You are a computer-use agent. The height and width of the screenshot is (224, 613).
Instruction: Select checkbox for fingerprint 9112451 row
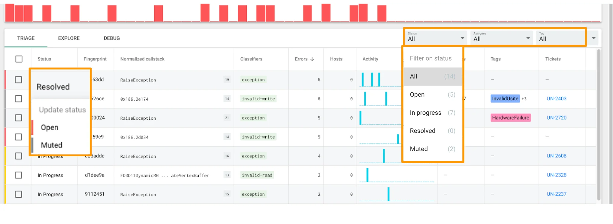19,194
